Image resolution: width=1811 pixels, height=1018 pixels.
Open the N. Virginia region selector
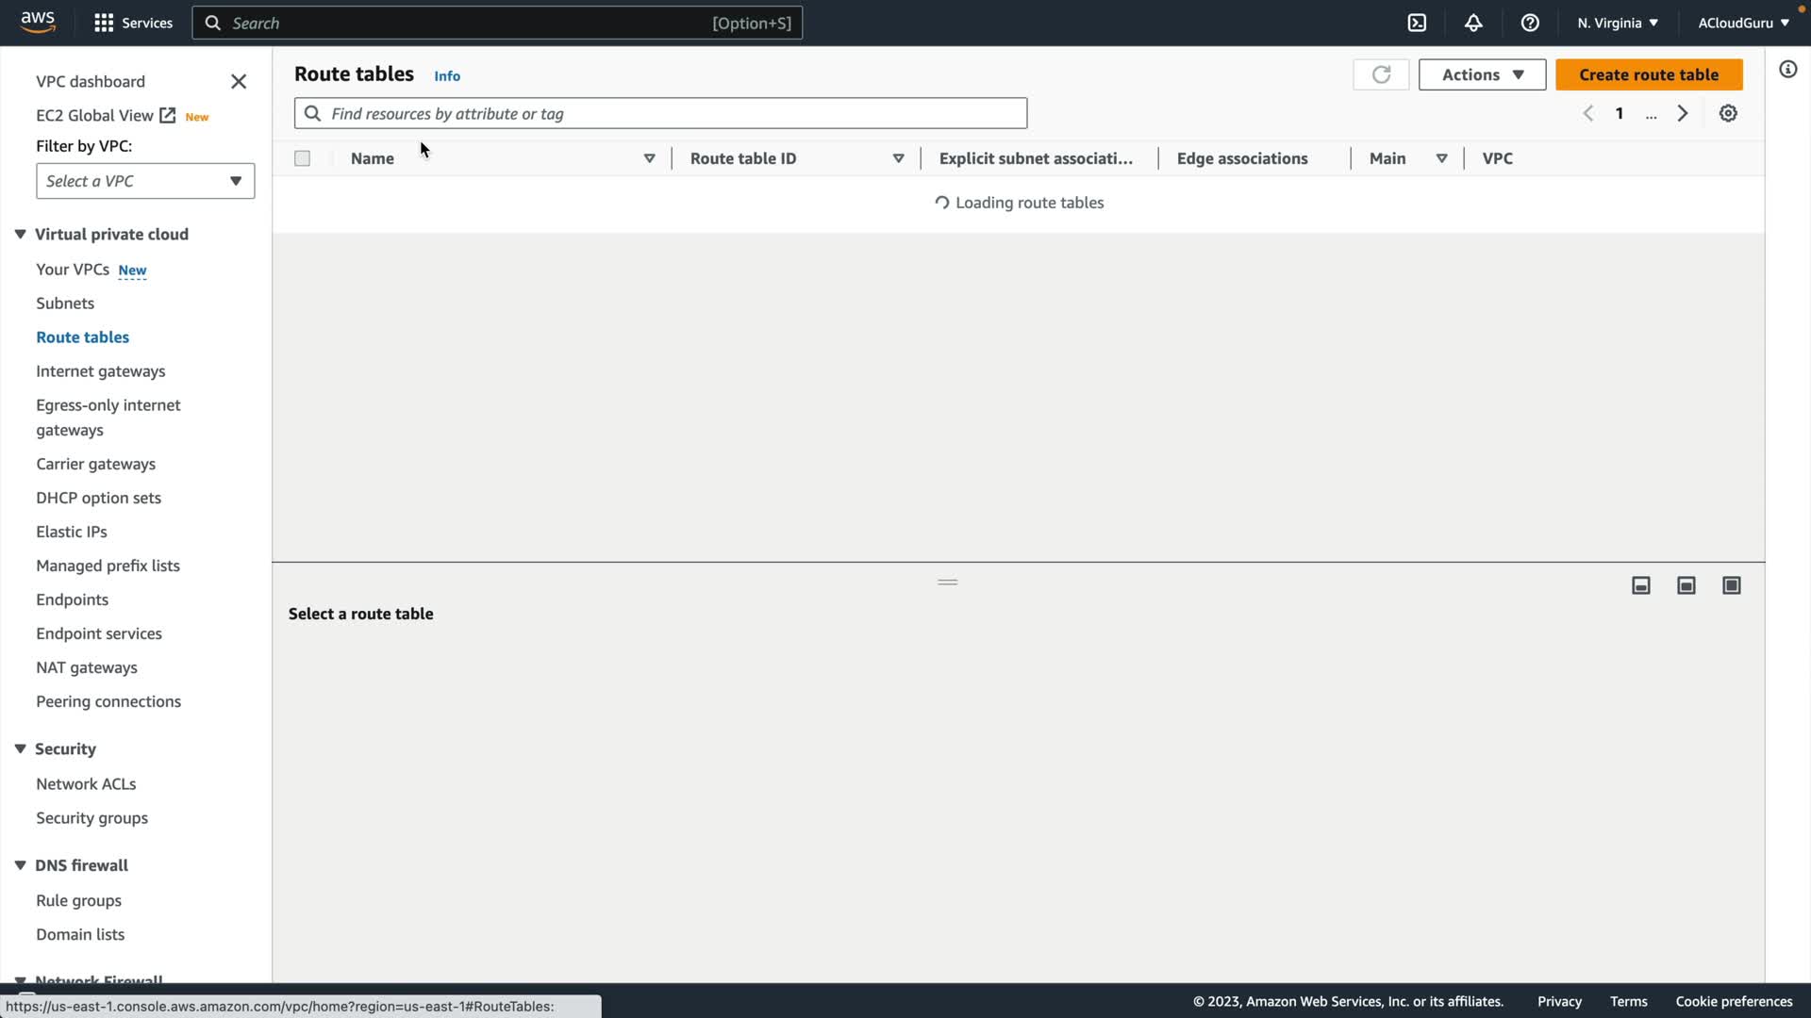1618,23
